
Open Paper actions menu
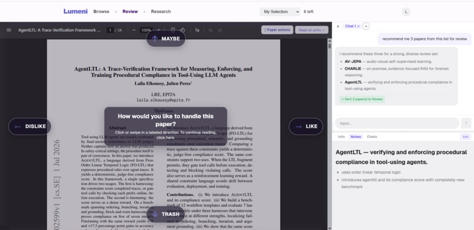click(277, 30)
